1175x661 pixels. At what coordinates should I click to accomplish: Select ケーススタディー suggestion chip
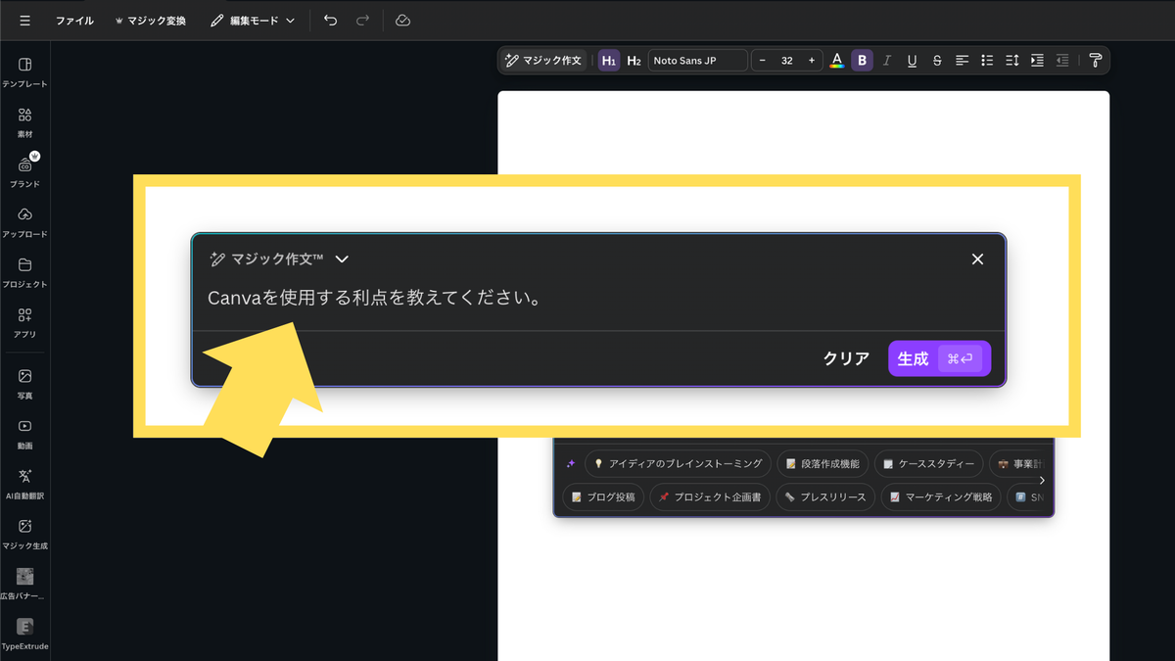(x=927, y=463)
